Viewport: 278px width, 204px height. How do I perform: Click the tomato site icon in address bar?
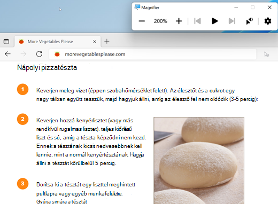coord(57,54)
